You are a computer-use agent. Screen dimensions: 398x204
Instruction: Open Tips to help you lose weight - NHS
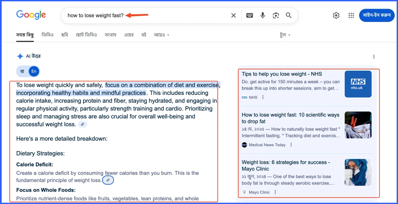[282, 74]
